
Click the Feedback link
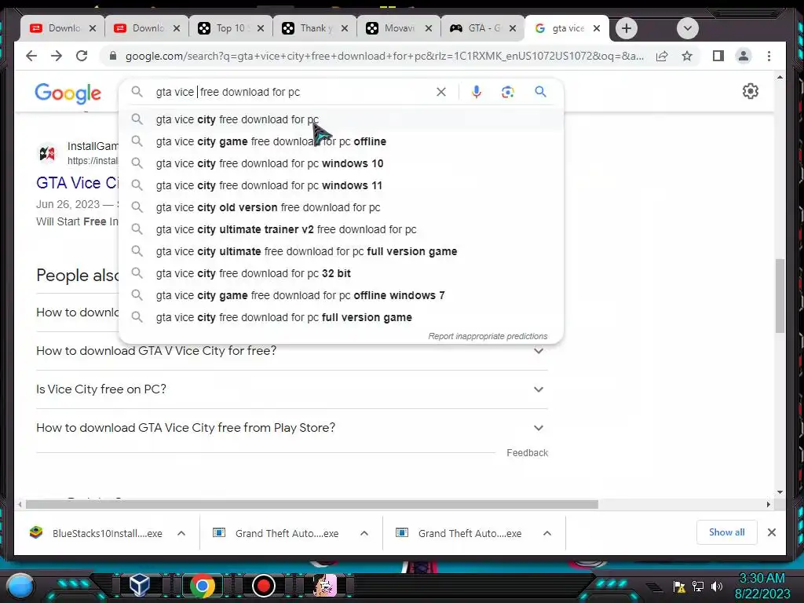tap(527, 453)
